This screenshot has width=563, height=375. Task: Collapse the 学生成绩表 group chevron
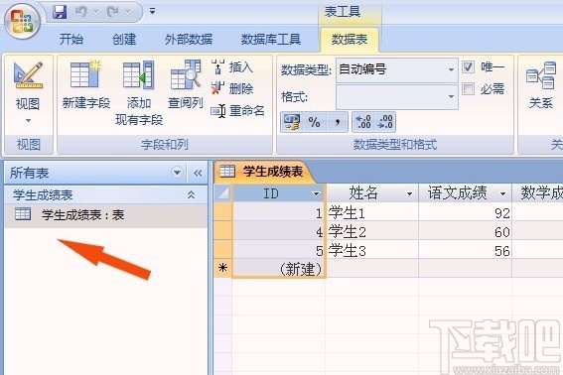[191, 194]
